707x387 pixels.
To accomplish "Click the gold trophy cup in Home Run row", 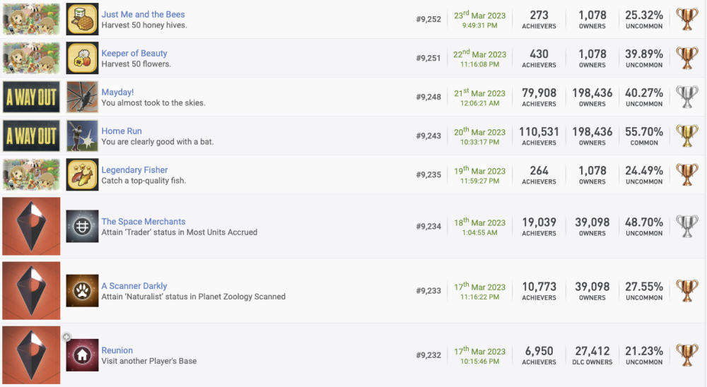I will [686, 136].
